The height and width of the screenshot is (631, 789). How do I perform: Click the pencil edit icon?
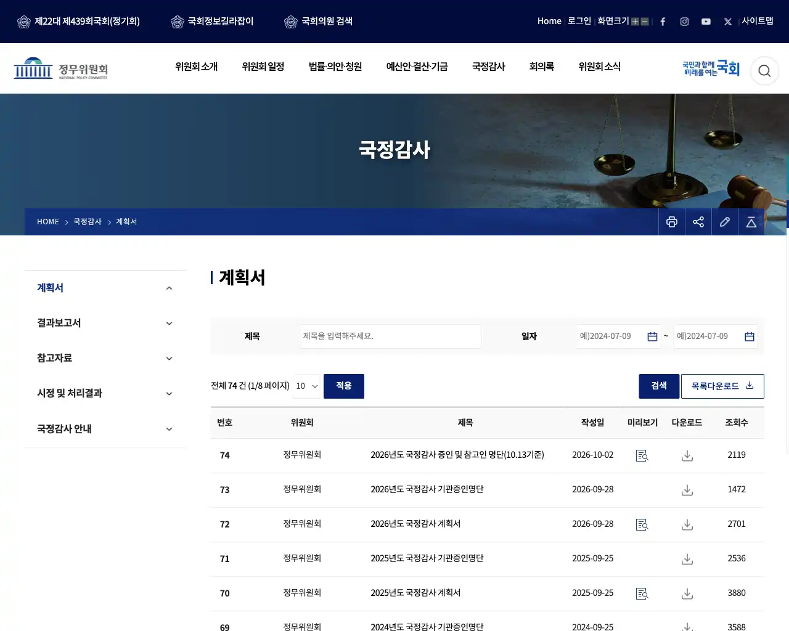pyautogui.click(x=725, y=222)
